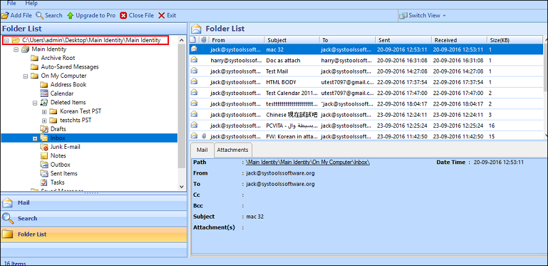
Task: Select the Address Book folder icon
Action: (x=44, y=85)
